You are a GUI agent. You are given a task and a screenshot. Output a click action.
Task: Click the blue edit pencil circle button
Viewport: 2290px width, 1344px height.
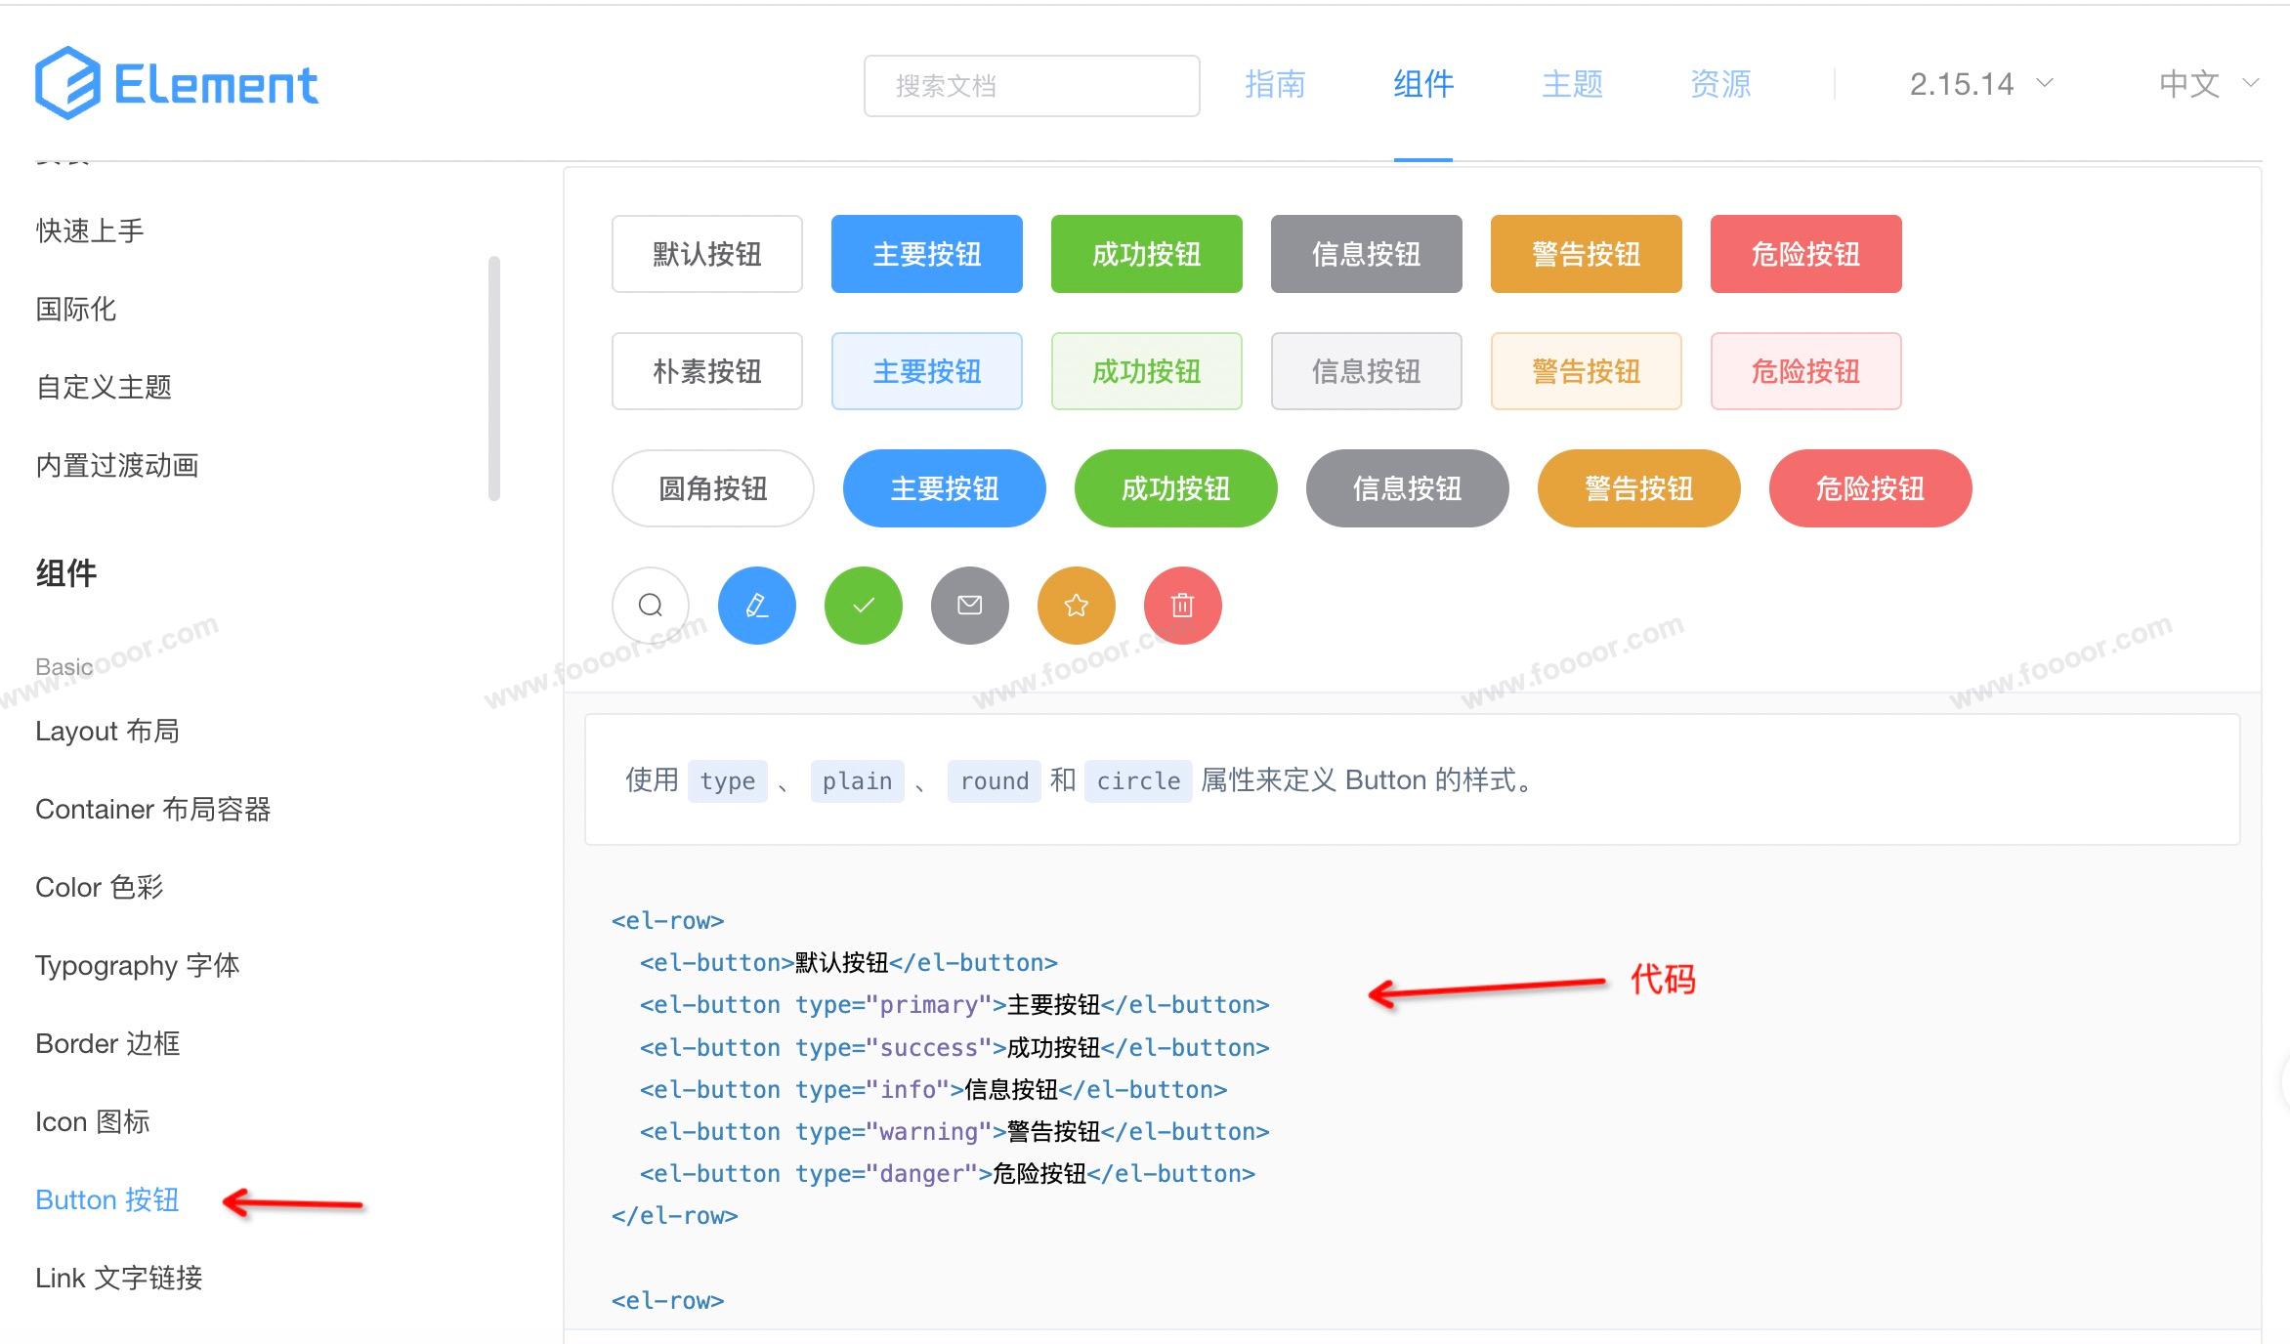(756, 606)
